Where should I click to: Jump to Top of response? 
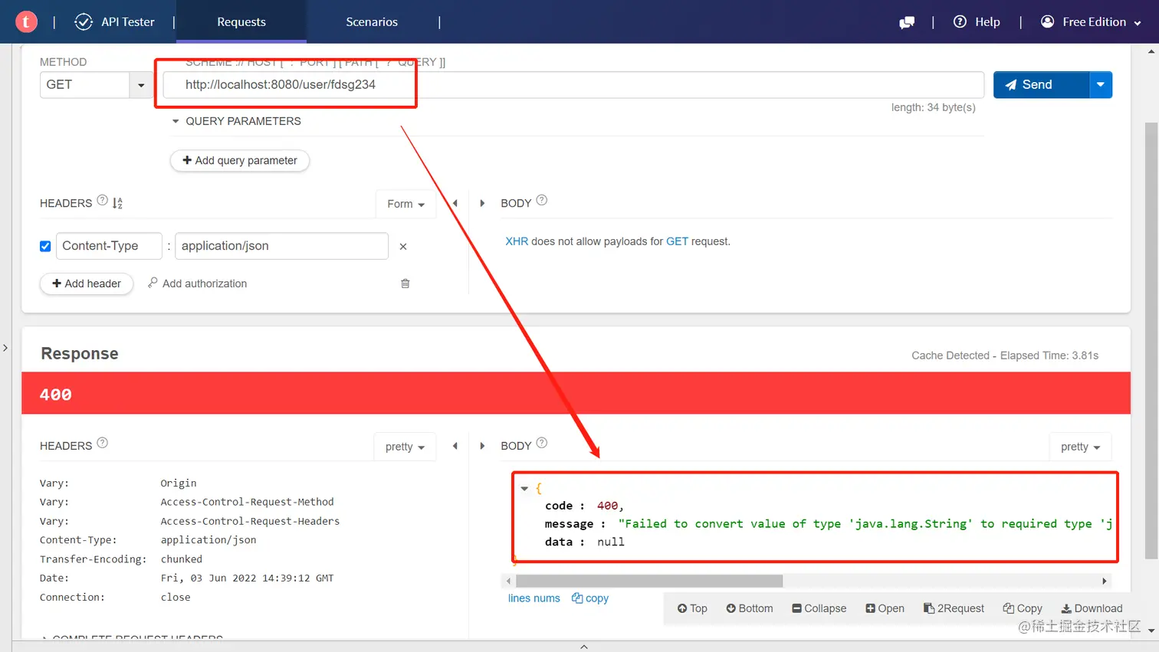tap(692, 608)
